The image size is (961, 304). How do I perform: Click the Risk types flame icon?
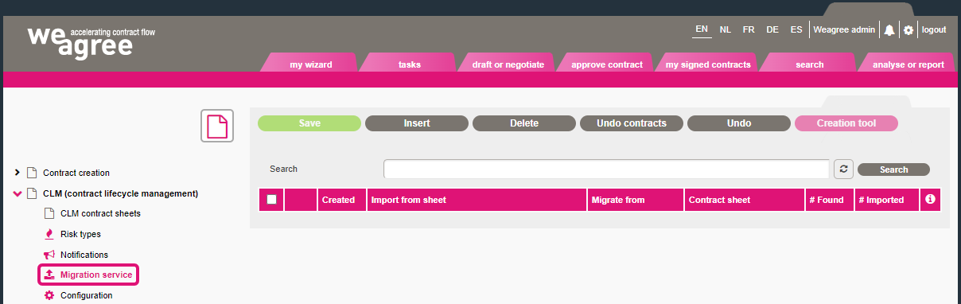click(49, 234)
